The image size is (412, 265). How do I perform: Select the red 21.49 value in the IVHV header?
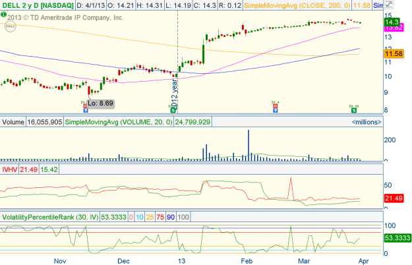[28, 169]
